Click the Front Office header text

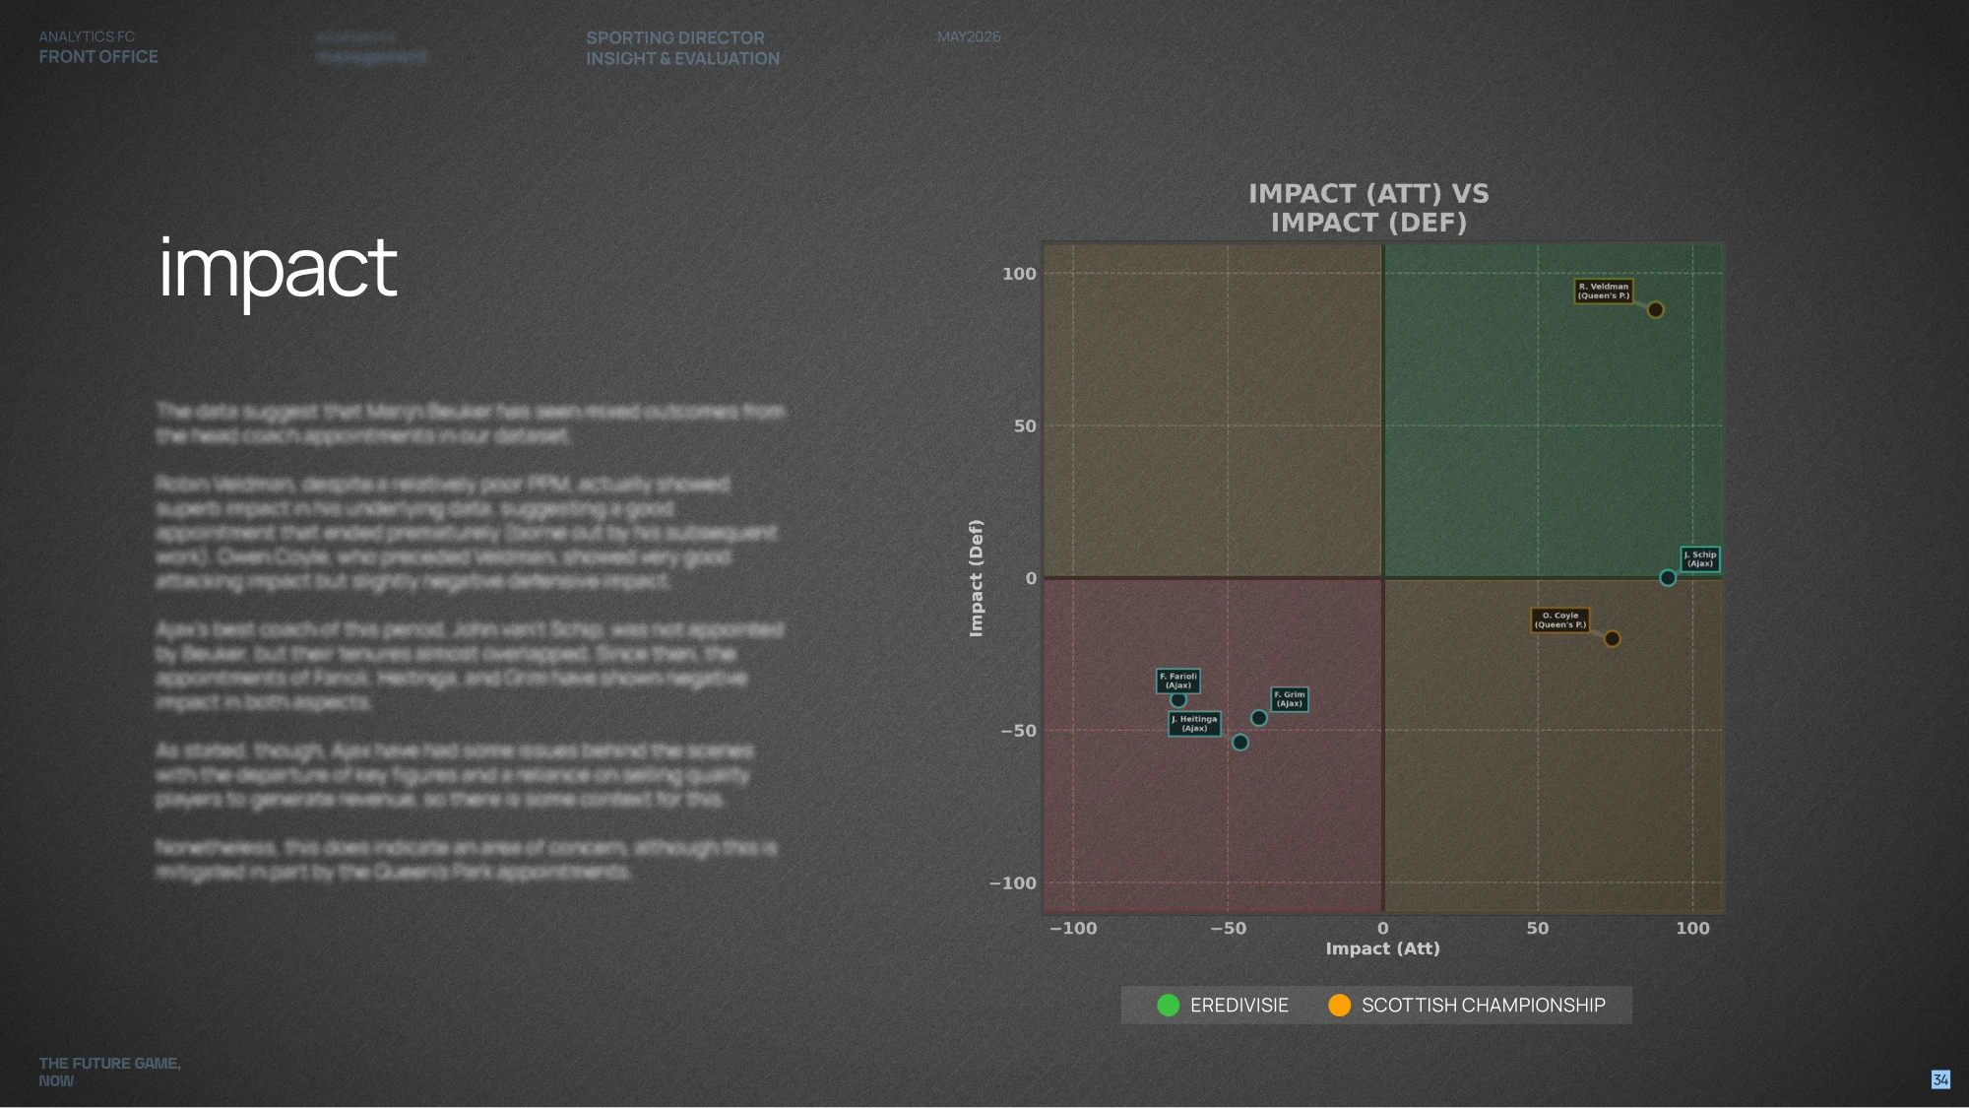pyautogui.click(x=98, y=57)
